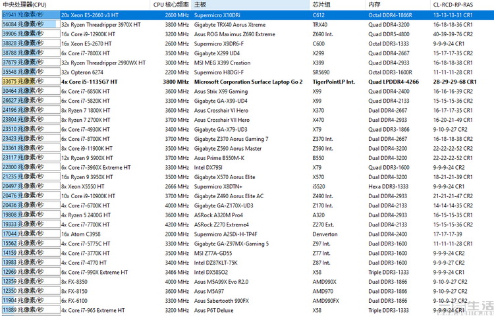Select the 6x FX-6100 entry

click(74, 301)
